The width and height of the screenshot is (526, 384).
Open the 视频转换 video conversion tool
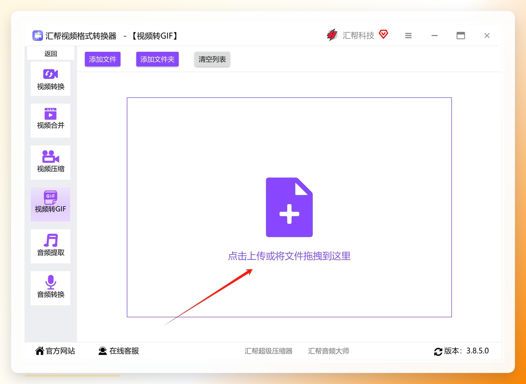tap(50, 79)
